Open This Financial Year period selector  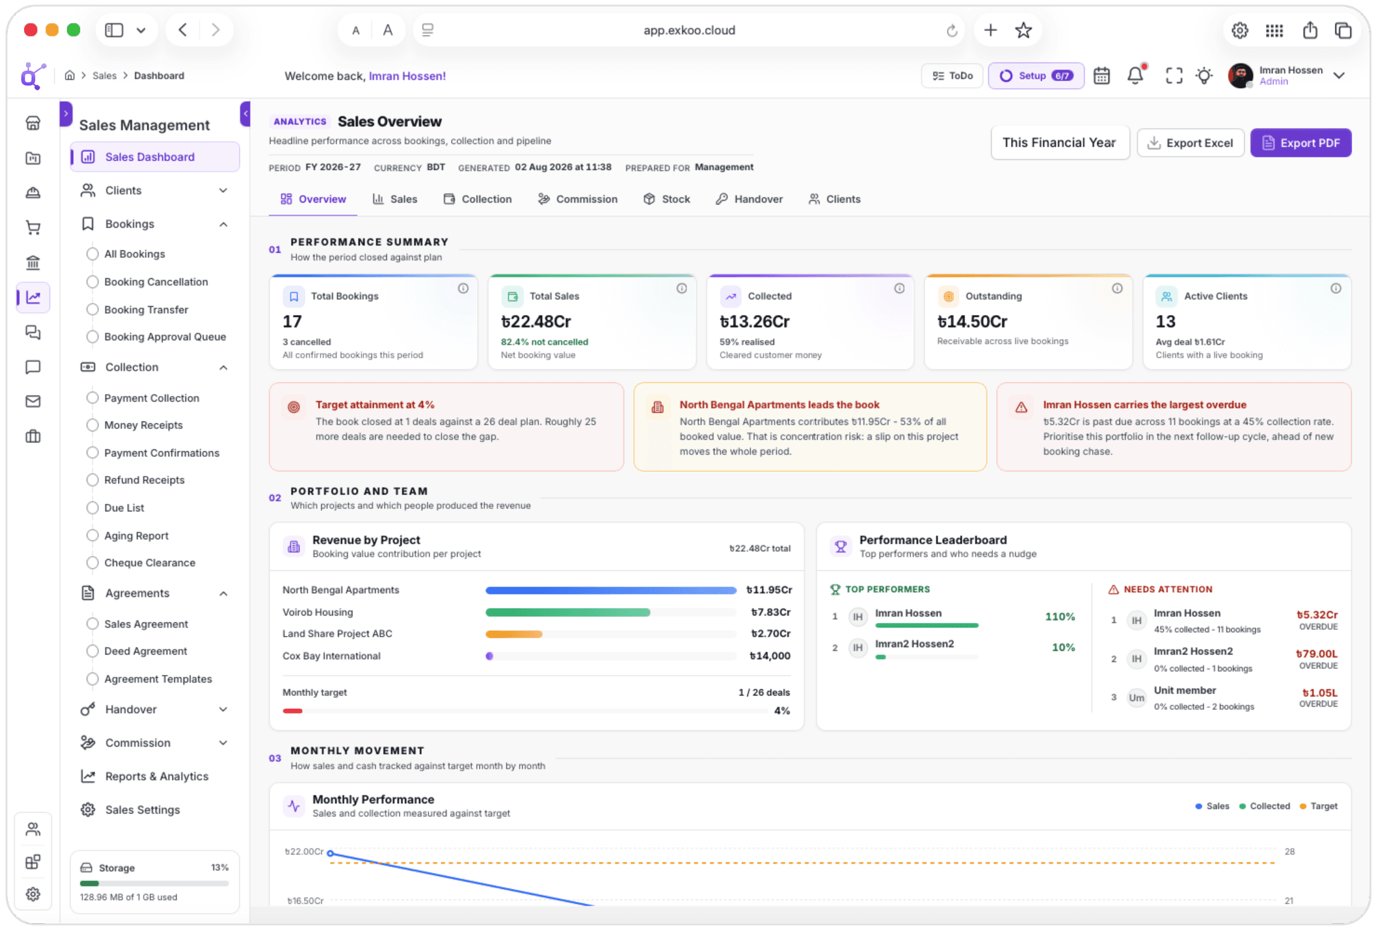point(1059,143)
